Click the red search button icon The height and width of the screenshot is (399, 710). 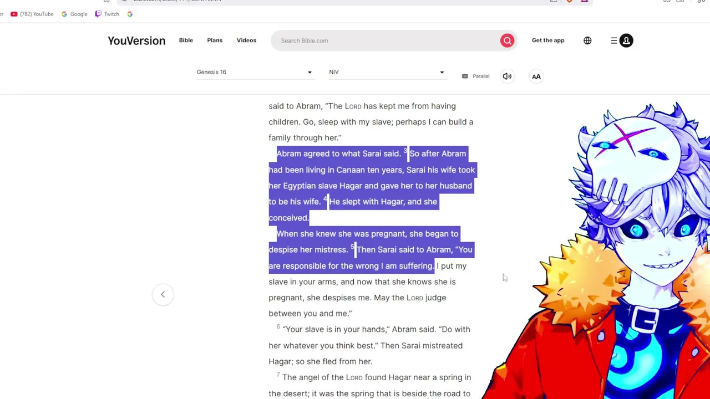pos(507,40)
